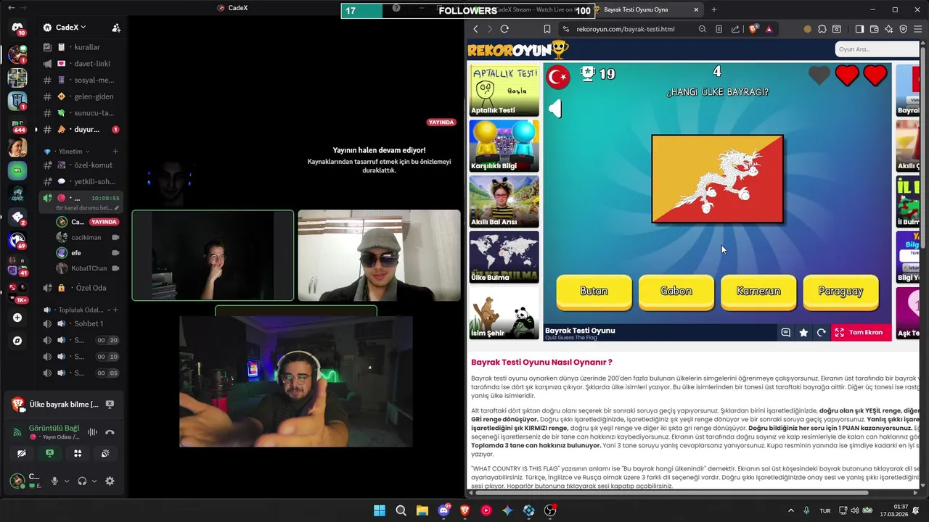
Task: Open the kurallar channel
Action: pos(80,47)
